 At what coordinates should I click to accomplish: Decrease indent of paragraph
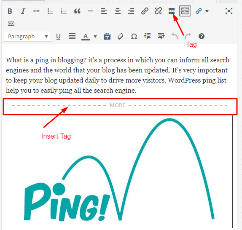click(147, 36)
